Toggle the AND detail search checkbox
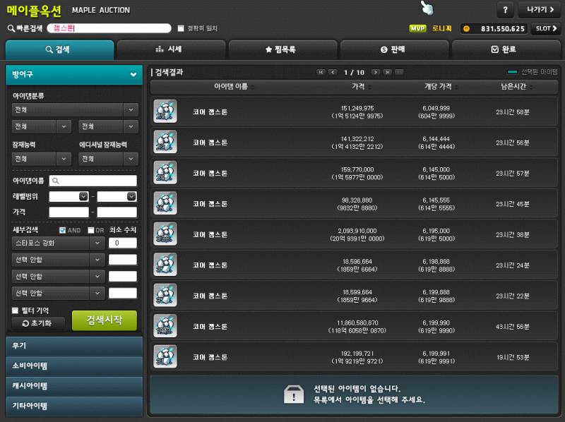The image size is (565, 422). (62, 230)
